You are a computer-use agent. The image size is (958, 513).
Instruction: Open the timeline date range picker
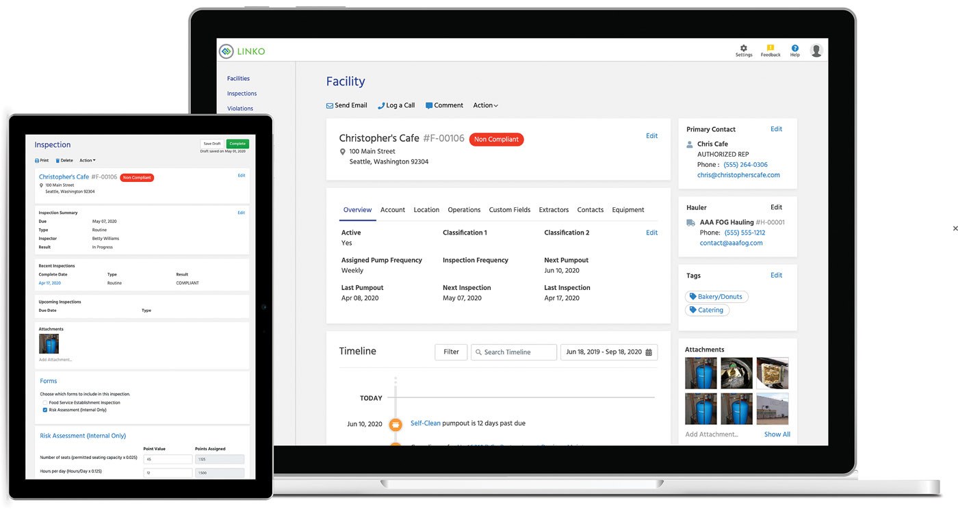click(608, 352)
